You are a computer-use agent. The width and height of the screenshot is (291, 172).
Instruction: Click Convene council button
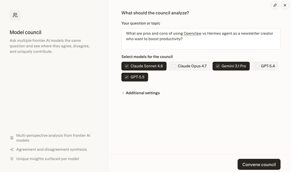point(259,164)
